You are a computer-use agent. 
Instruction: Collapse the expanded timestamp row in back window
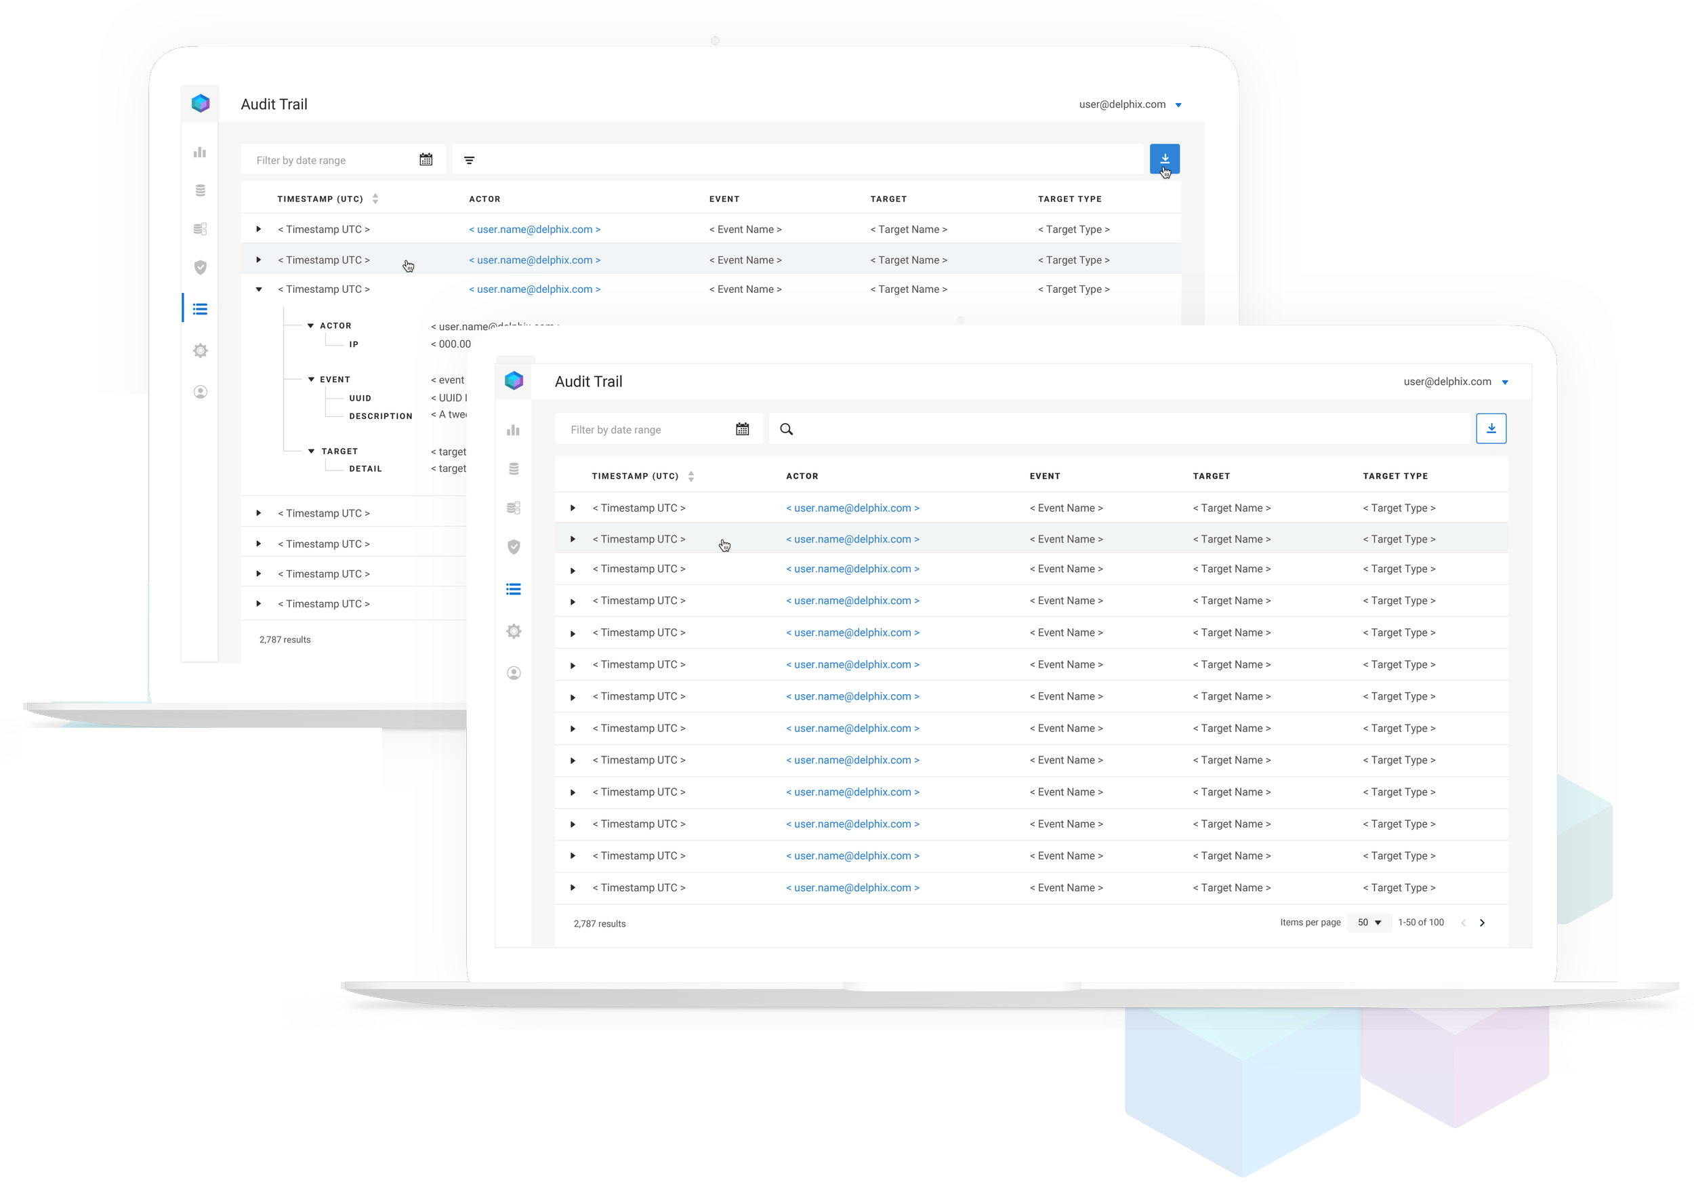click(259, 289)
